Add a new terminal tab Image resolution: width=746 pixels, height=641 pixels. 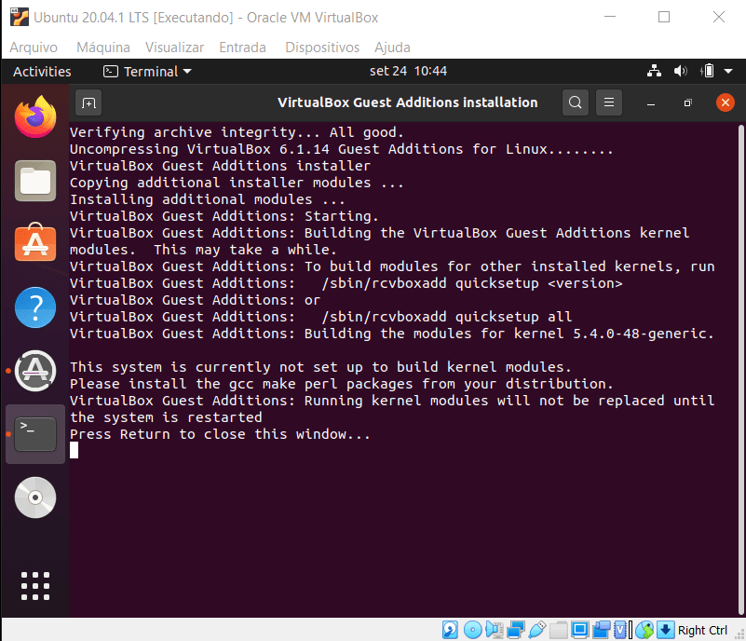point(88,102)
